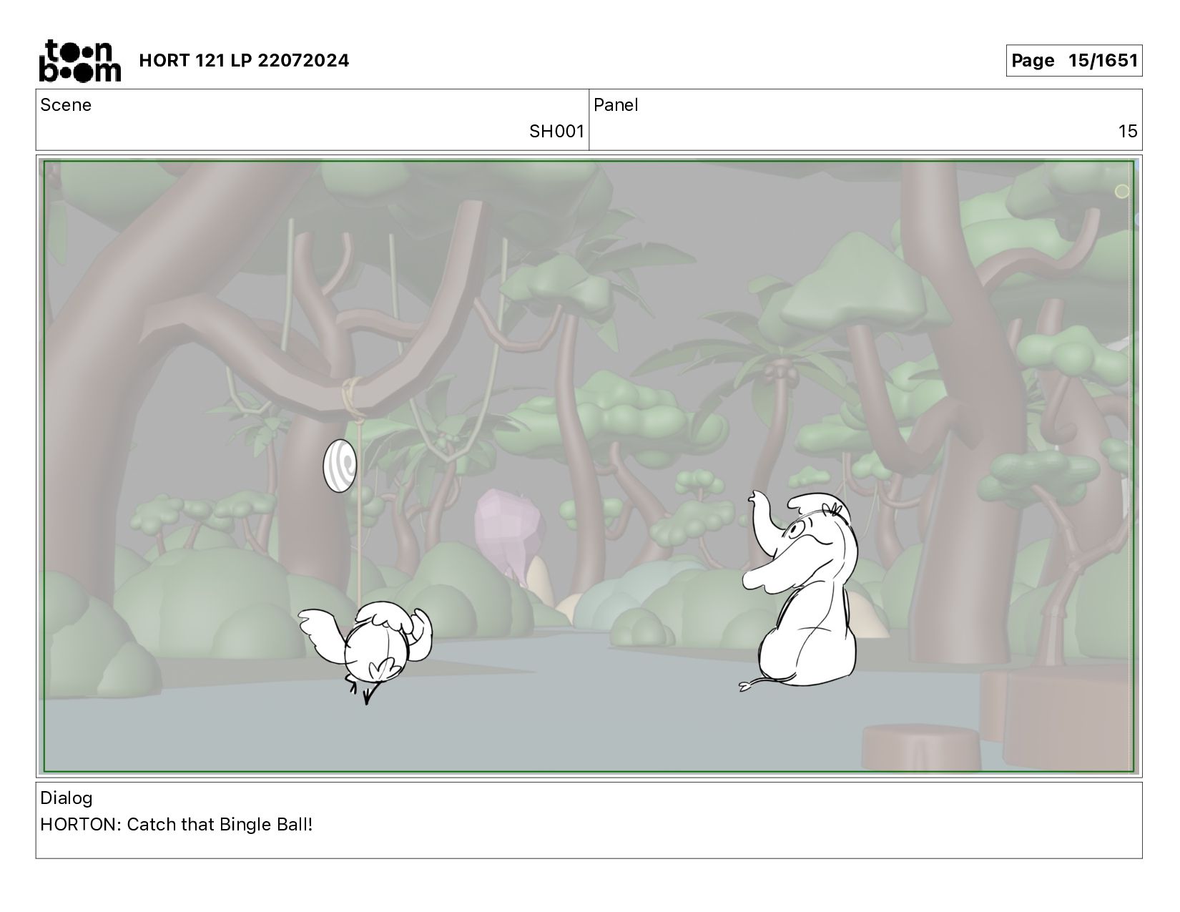Click the 'Panel' label
This screenshot has width=1180, height=912.
point(616,105)
